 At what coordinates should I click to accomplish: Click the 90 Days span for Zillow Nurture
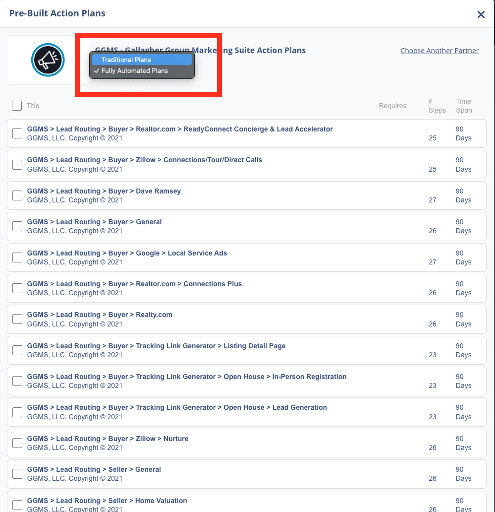tap(463, 443)
